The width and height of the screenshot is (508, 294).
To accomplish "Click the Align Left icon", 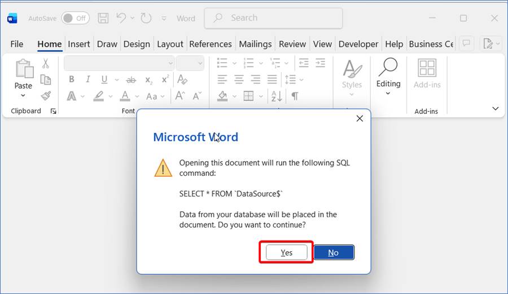I will [x=222, y=79].
